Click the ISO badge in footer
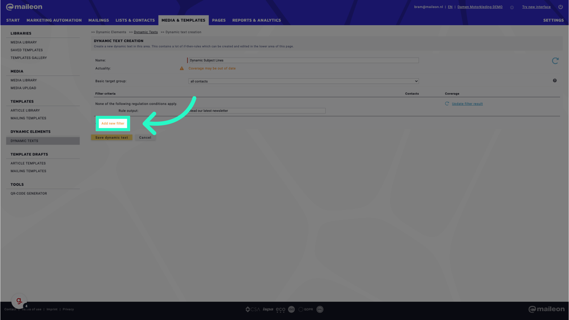This screenshot has width=569, height=320. (x=292, y=309)
